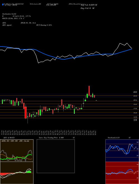Click the 'Stochastics & RSI' panel title

pyautogui.click(x=119, y=138)
